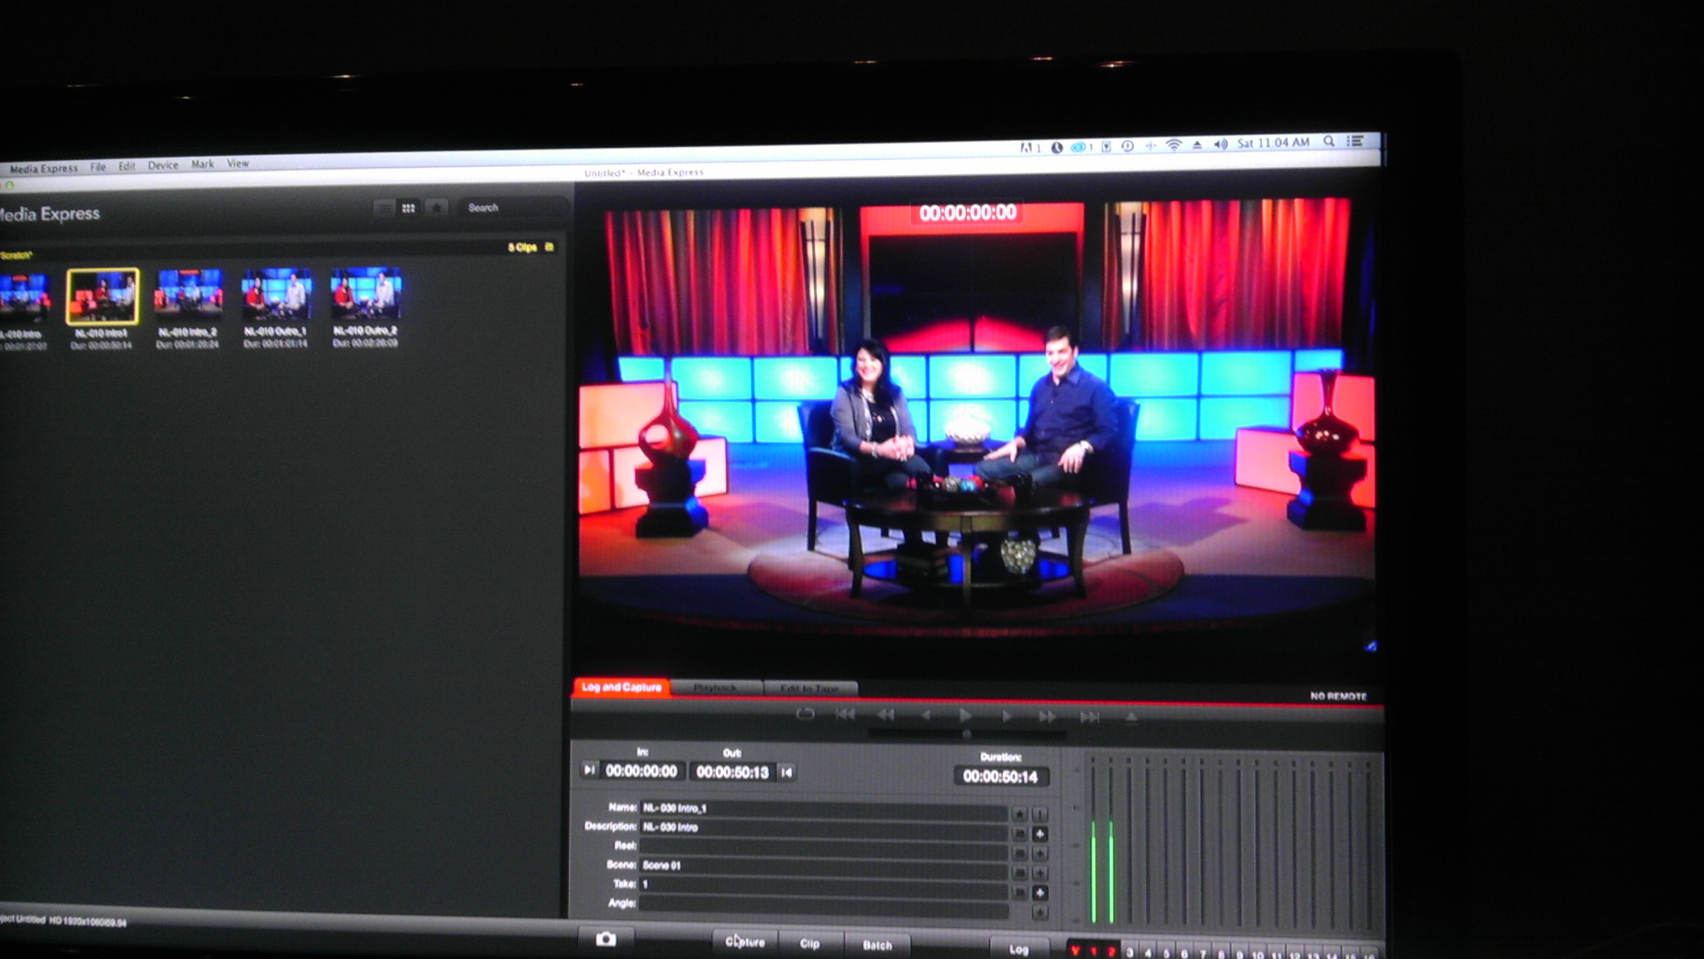Toggle audio channel 3 enable button
Image resolution: width=1704 pixels, height=959 pixels.
click(x=1130, y=952)
